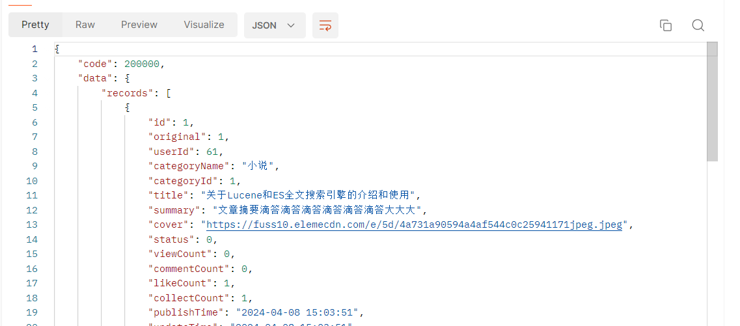Click the "status" key
Viewport: 740px width, 326px height.
pos(171,239)
